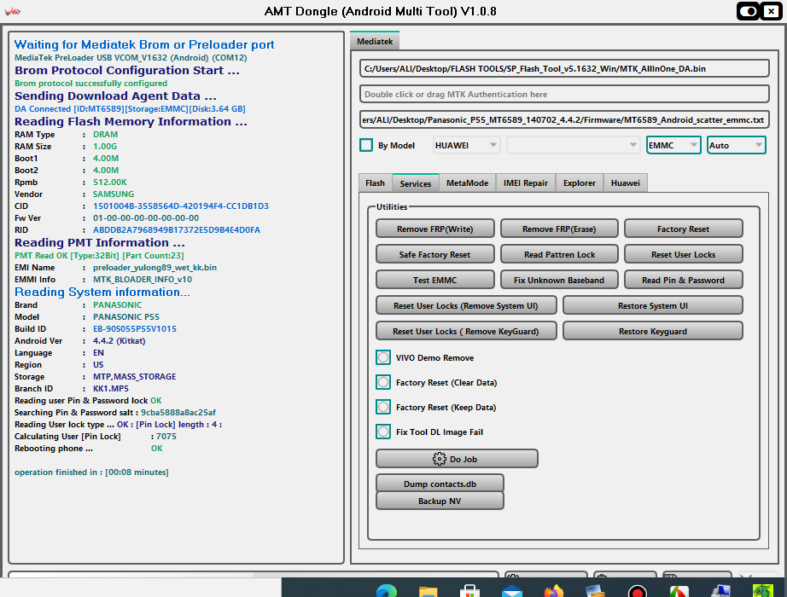787x597 pixels.
Task: Click the AMT Dongle logo icon
Action: point(15,11)
